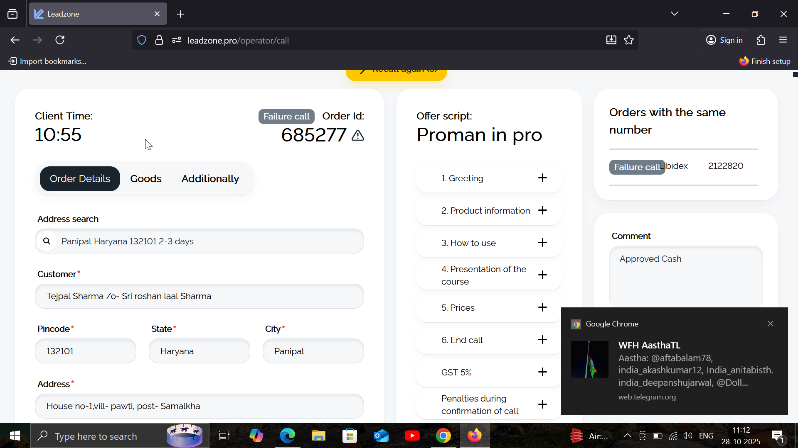Click the search magnifier in Address search
The image size is (798, 448).
click(47, 241)
